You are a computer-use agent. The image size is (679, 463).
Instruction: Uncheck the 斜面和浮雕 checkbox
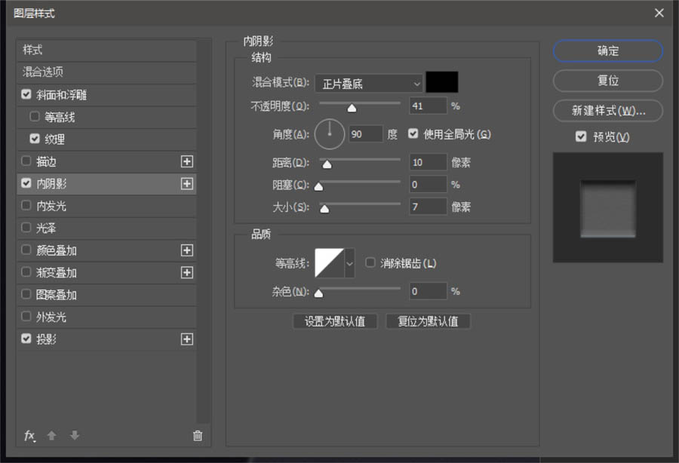coord(26,94)
